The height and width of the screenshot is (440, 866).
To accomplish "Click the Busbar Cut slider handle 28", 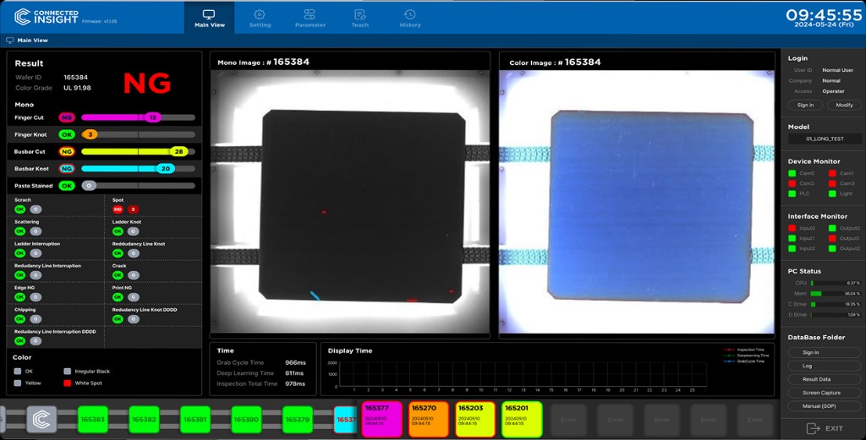I will coord(178,152).
